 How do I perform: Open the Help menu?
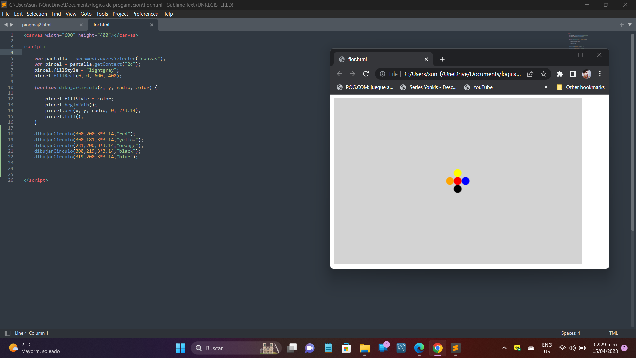[x=167, y=14]
